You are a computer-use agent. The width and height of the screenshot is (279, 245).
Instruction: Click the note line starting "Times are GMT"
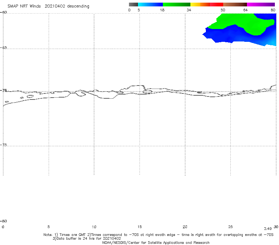[158, 235]
